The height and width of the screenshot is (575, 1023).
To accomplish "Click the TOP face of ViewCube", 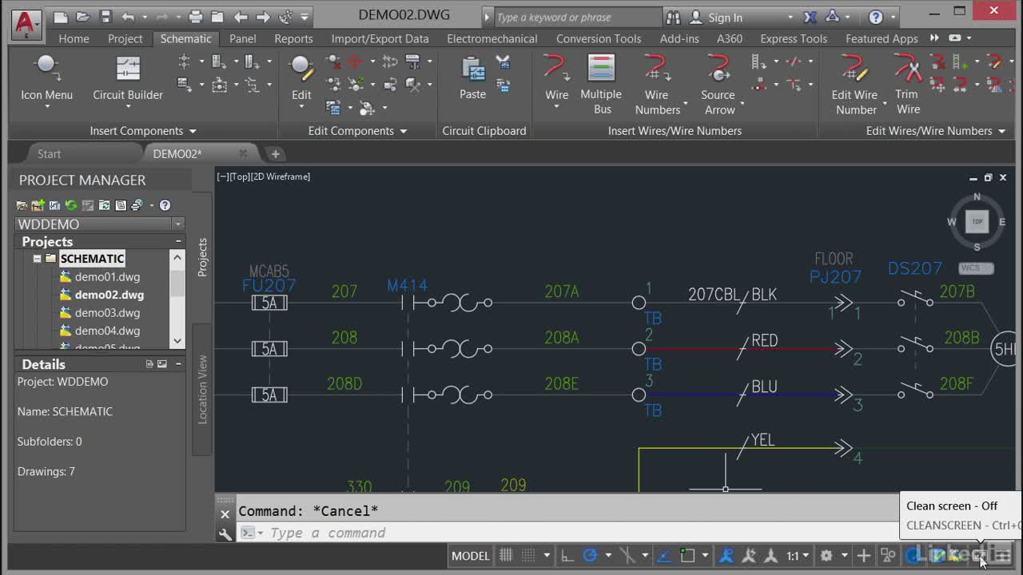I will (977, 221).
